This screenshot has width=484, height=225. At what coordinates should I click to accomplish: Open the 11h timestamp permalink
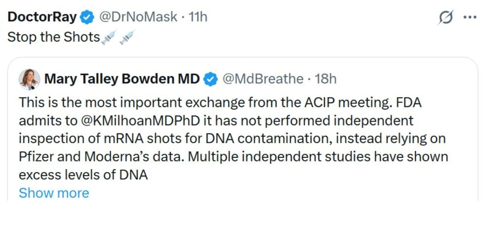point(198,17)
